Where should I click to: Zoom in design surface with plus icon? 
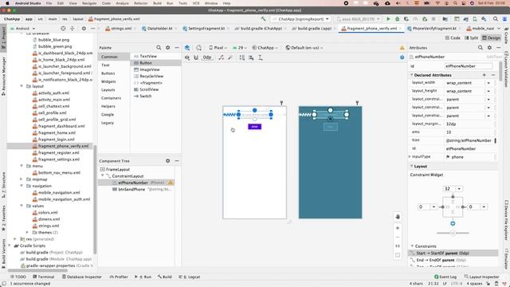point(398,228)
